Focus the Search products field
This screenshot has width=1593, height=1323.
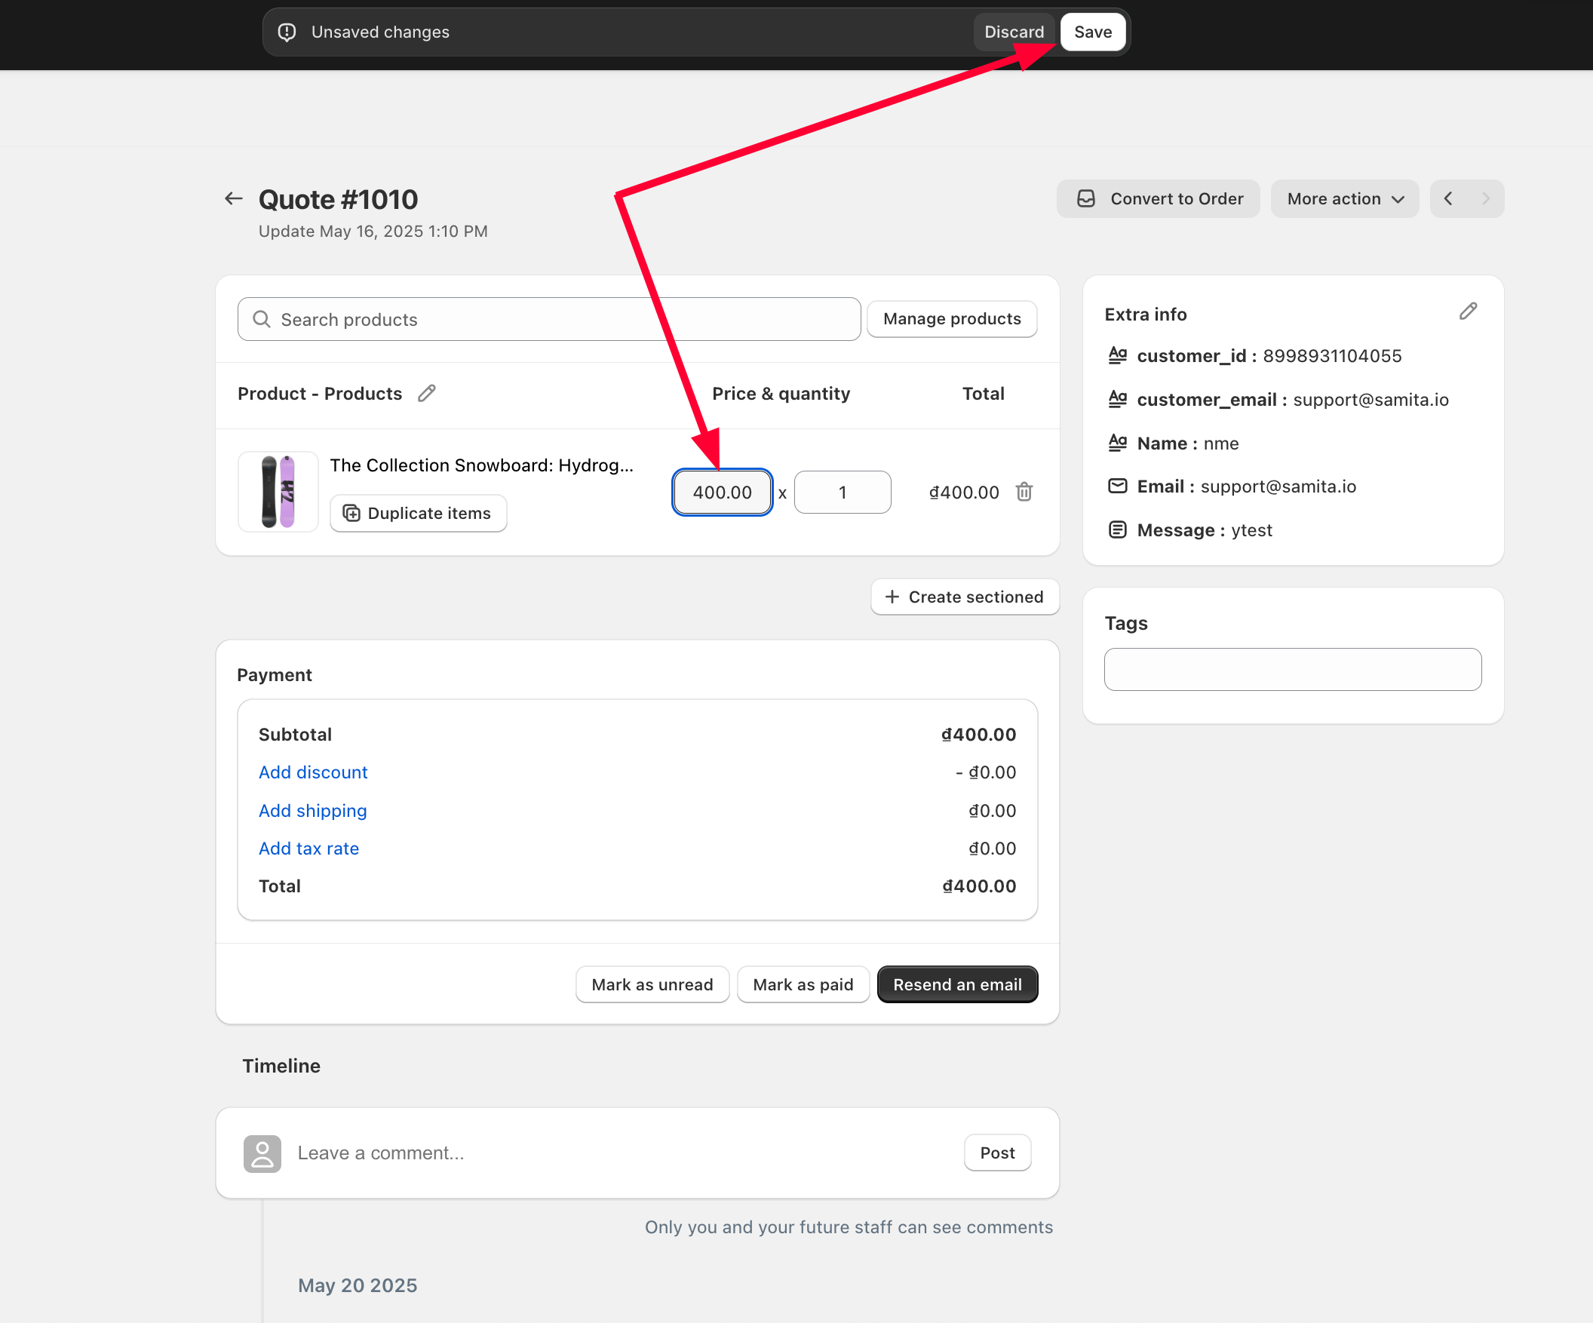pyautogui.click(x=549, y=319)
